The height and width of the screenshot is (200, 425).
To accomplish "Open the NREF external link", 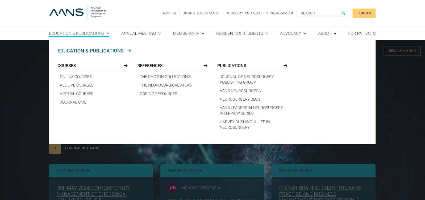I will 169,13.
